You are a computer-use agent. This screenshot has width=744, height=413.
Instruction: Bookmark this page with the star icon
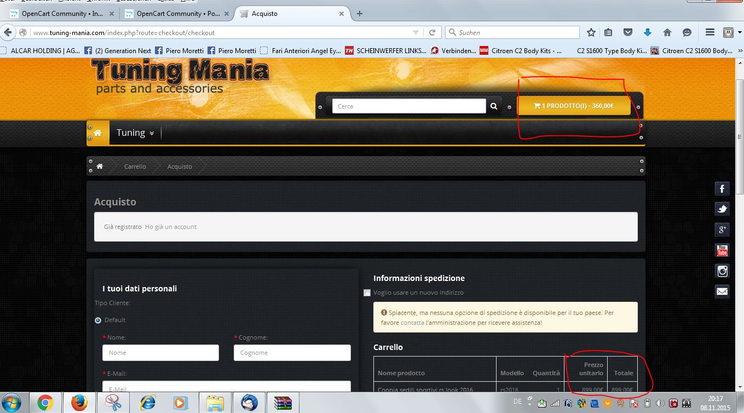591,32
